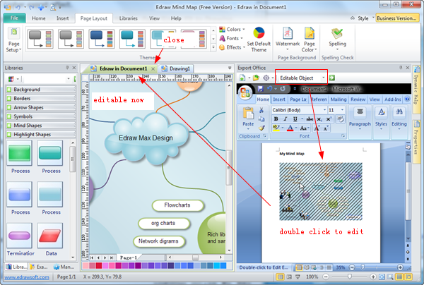This screenshot has width=424, height=285.
Task: Switch to the Drawing1 document tab
Action: click(x=178, y=68)
